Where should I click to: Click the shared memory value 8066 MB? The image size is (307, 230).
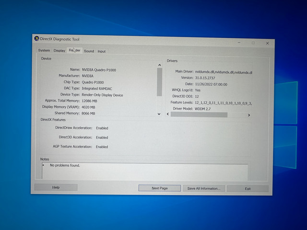click(88, 114)
